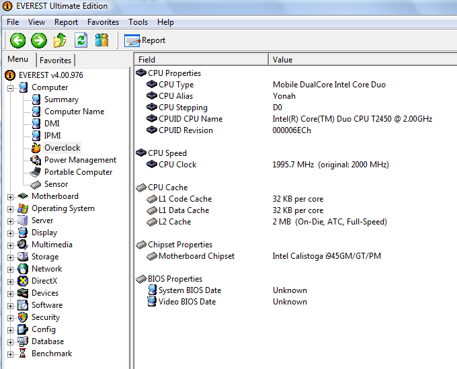Select the DMI item icon
Screen dimensions: 457x369
tap(36, 124)
